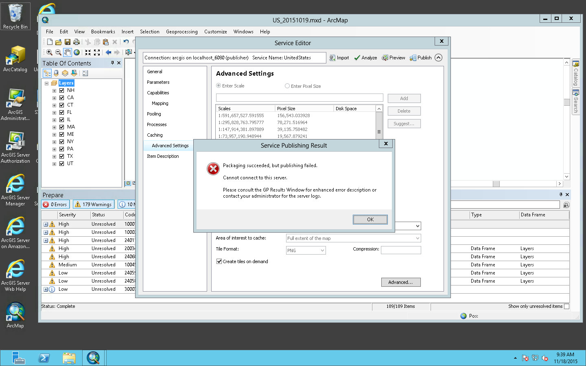This screenshot has width=586, height=366.
Task: Toggle visibility of the UT layer
Action: 62,163
